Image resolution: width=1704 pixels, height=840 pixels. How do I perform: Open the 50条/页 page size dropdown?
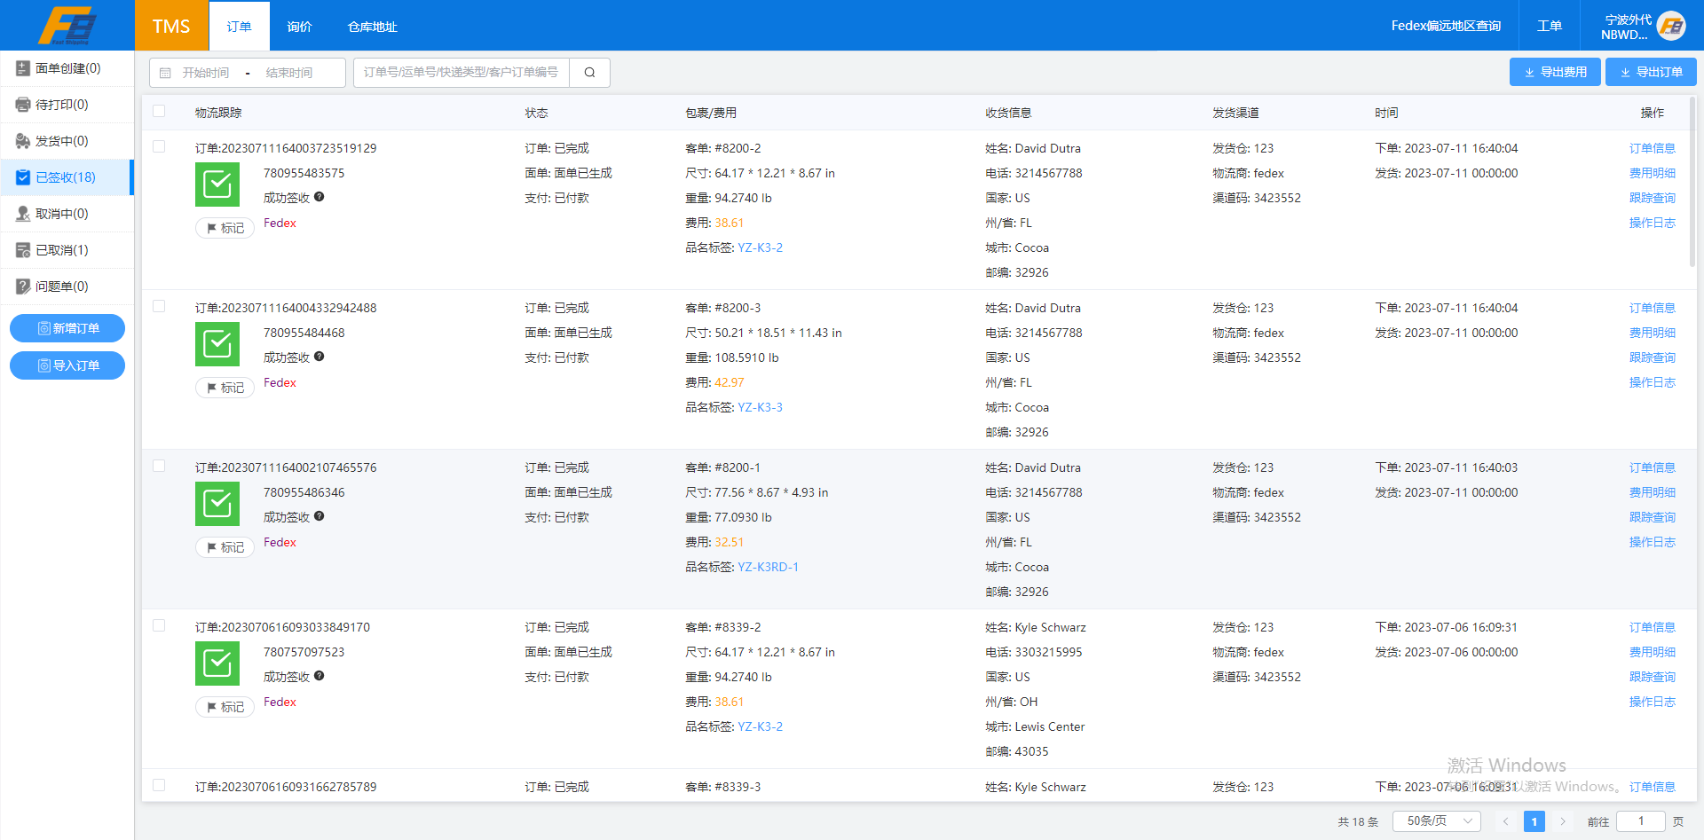coord(1437,821)
